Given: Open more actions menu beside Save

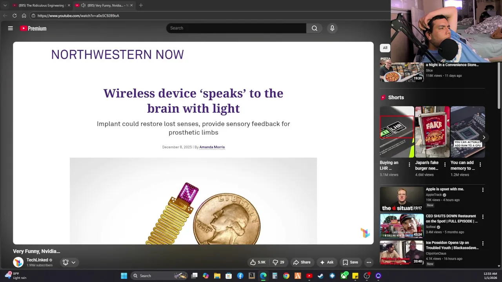Looking at the screenshot, I should [369, 262].
